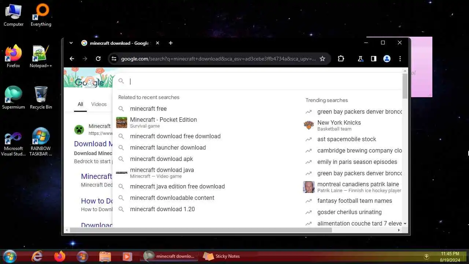Screen dimensions: 469x264
Task: Open new tab with plus button
Action: pos(171,43)
